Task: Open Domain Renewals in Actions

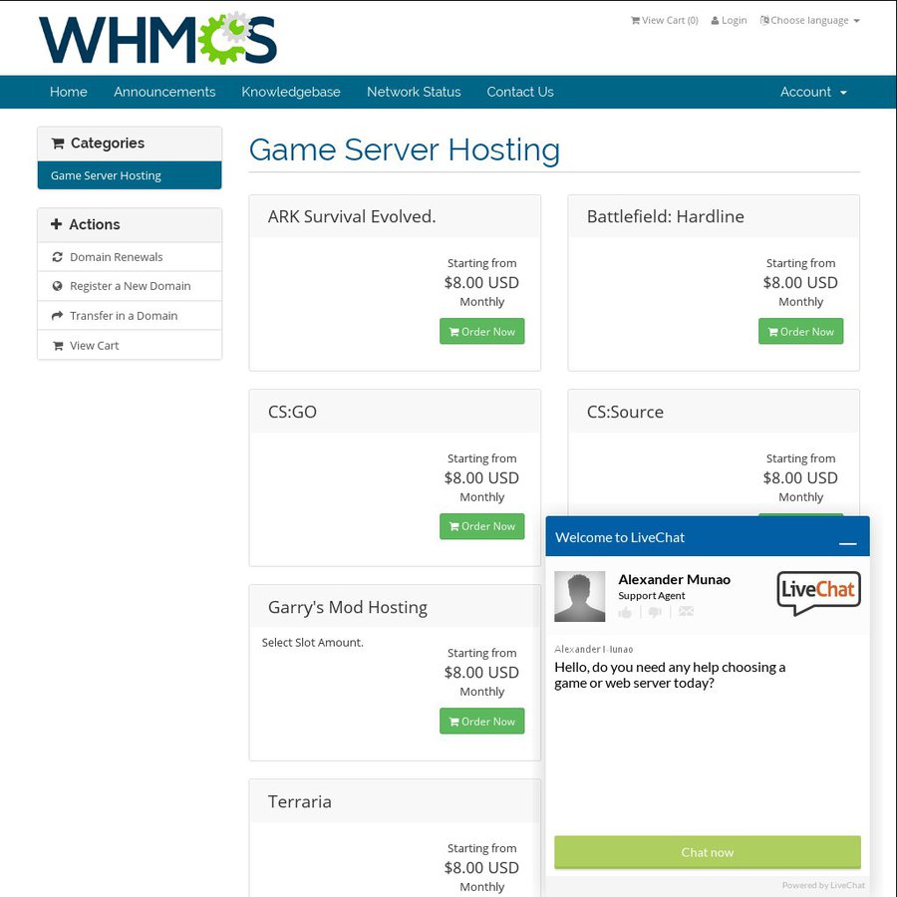Action: (130, 257)
